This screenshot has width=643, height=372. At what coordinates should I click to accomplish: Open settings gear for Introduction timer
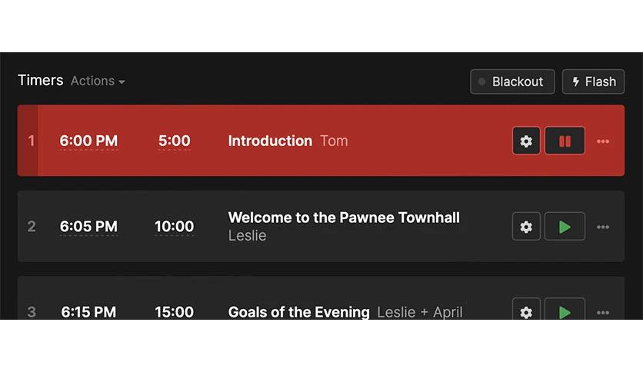pos(526,141)
